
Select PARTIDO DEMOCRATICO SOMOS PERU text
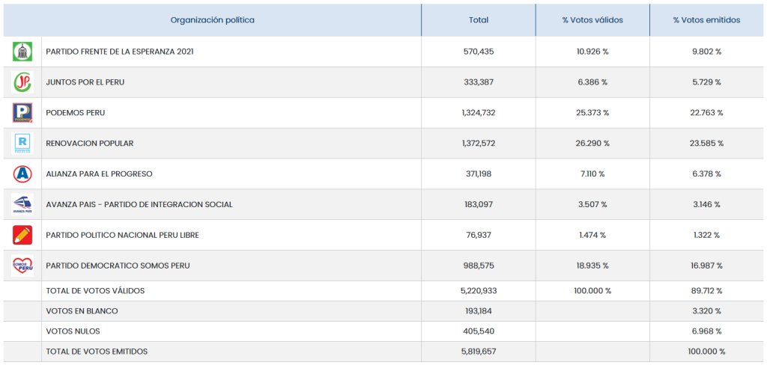coord(118,266)
